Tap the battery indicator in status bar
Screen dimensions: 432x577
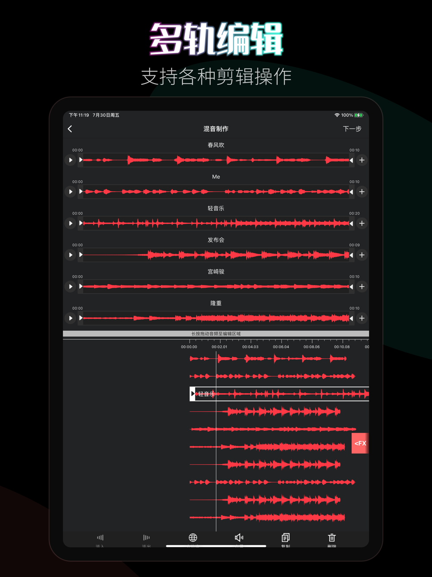click(359, 115)
